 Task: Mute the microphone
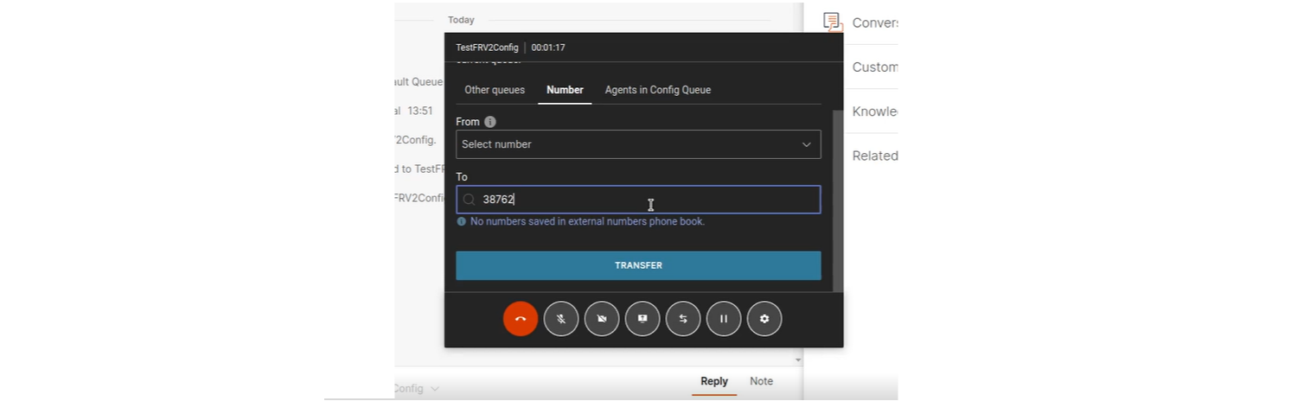561,319
